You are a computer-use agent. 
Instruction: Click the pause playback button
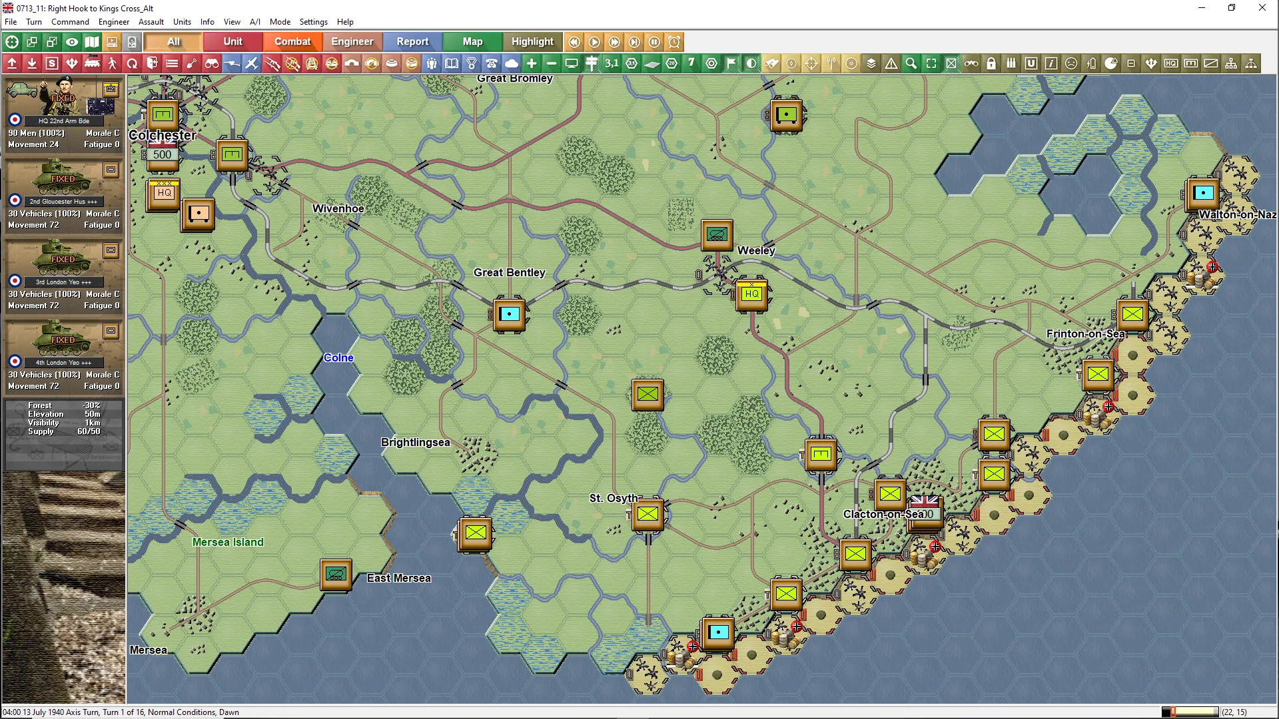coord(654,42)
